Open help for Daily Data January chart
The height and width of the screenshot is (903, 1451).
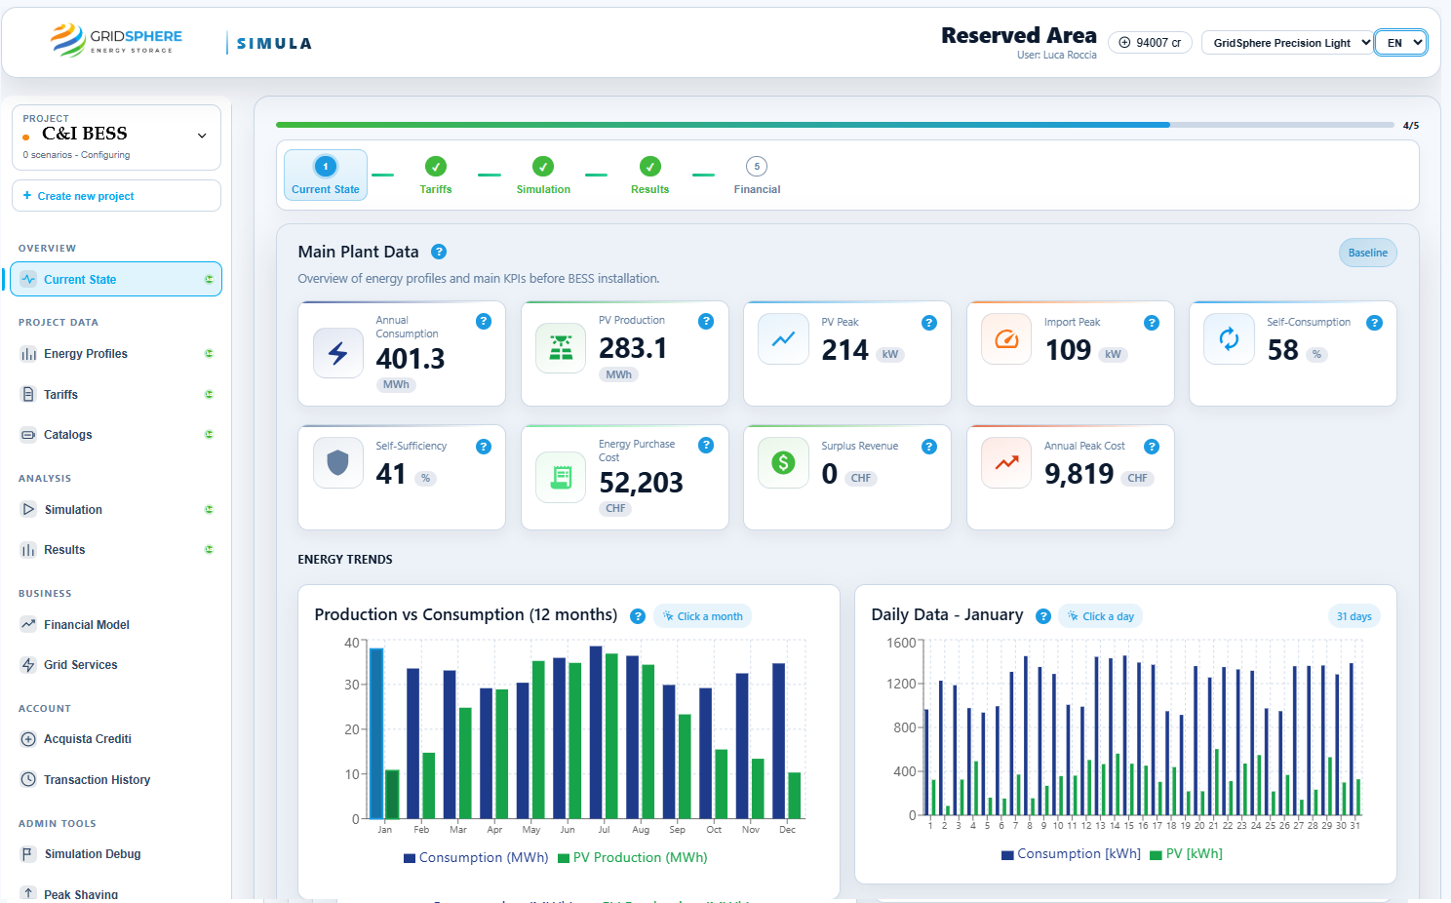coord(1043,616)
